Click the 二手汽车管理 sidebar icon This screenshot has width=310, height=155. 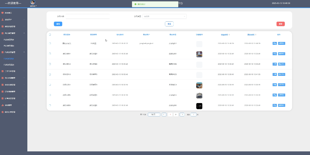click(3, 71)
